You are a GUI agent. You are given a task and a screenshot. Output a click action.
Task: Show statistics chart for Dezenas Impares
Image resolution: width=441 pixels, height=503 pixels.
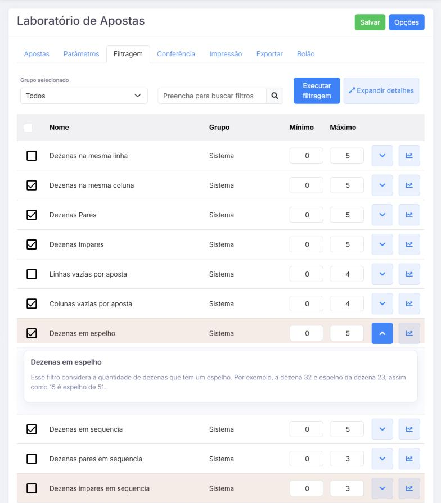[409, 244]
